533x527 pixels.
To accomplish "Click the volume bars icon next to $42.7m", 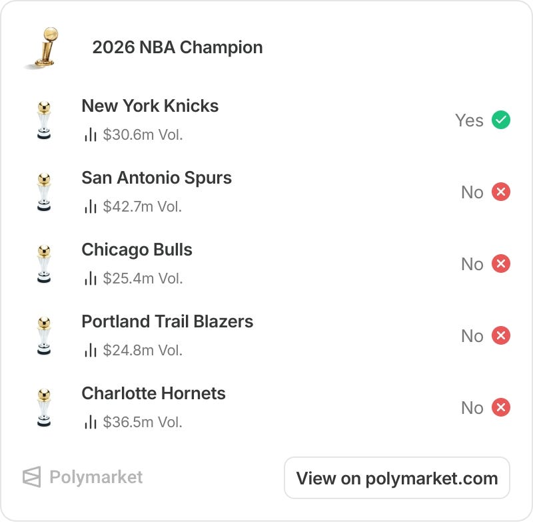I will 91,206.
